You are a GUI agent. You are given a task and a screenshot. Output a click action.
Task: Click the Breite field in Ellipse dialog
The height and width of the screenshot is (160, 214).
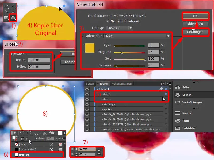[x=39, y=60]
